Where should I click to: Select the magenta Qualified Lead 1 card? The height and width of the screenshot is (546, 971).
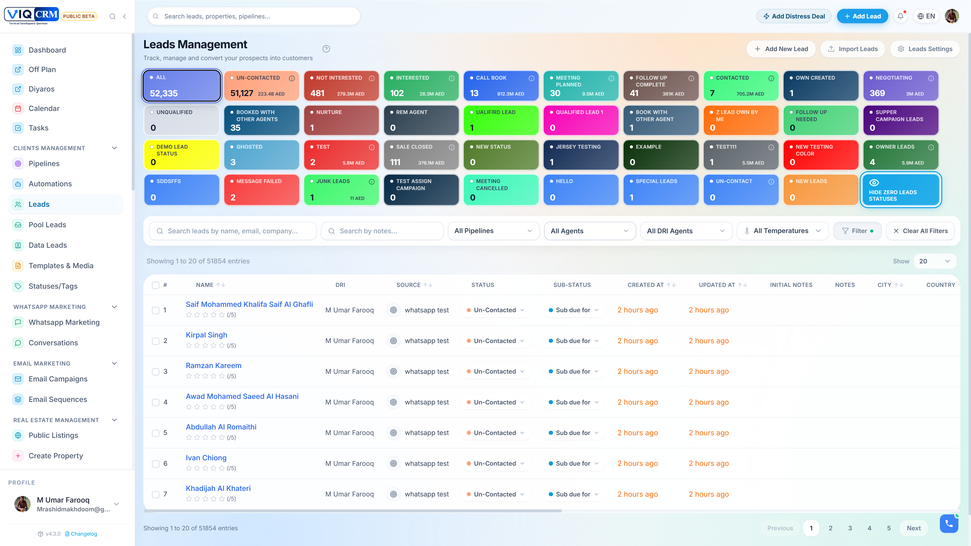[581, 120]
